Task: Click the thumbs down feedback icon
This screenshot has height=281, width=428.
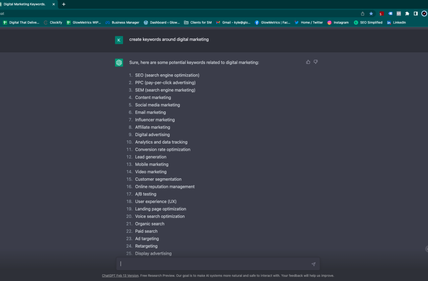Action: click(x=316, y=62)
